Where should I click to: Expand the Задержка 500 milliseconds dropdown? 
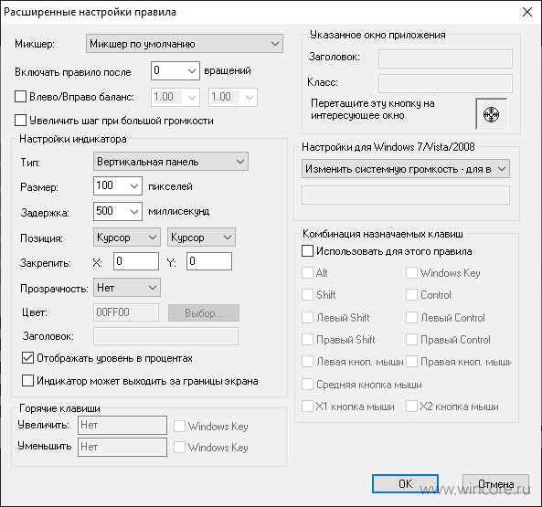pyautogui.click(x=118, y=211)
